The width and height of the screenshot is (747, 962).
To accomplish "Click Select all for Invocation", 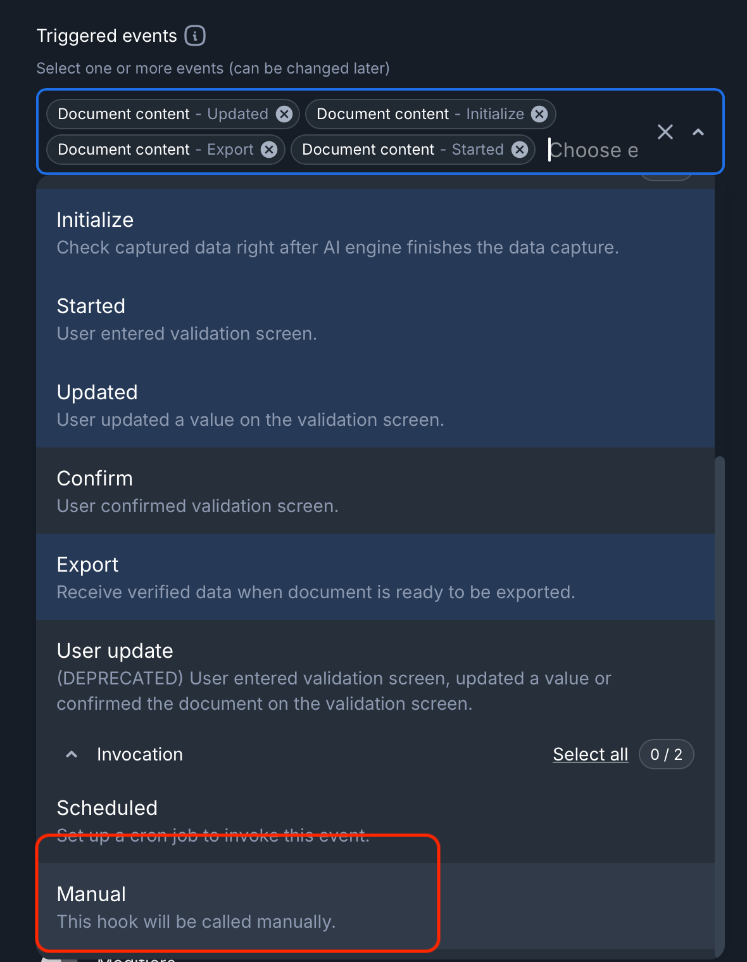I will [590, 754].
